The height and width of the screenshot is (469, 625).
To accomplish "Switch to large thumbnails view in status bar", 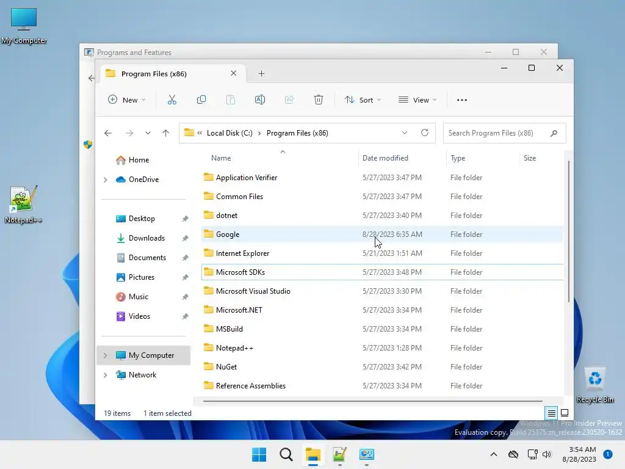I will [x=565, y=413].
